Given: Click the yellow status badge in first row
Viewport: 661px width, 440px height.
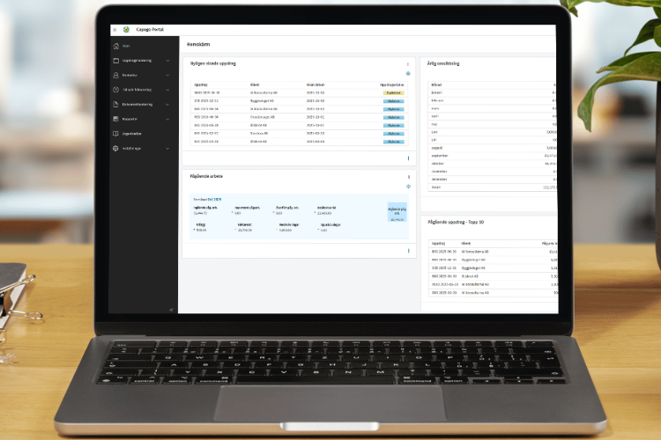Looking at the screenshot, I should pos(393,92).
